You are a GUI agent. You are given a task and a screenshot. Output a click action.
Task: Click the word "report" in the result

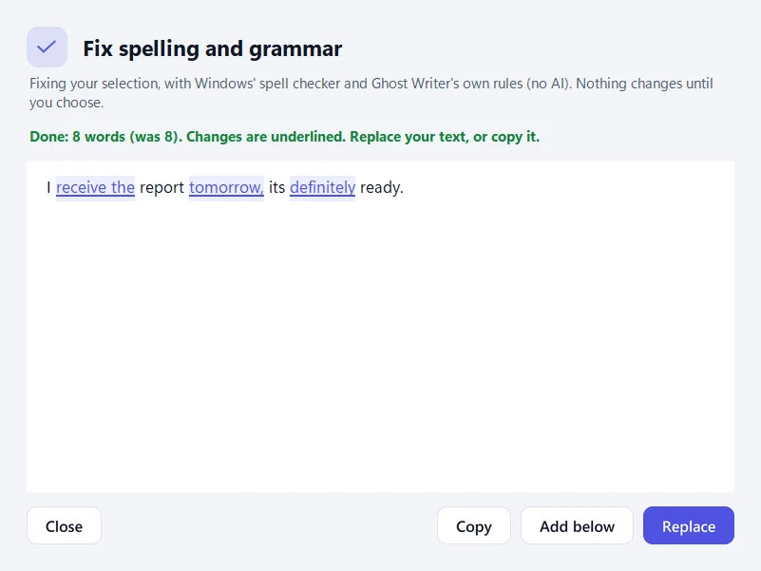click(162, 187)
